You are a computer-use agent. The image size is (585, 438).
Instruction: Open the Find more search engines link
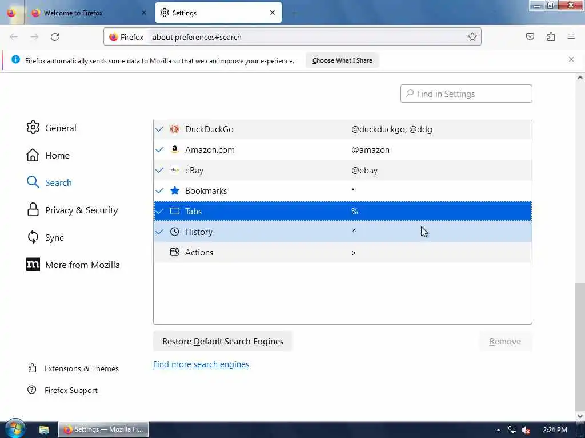201,364
